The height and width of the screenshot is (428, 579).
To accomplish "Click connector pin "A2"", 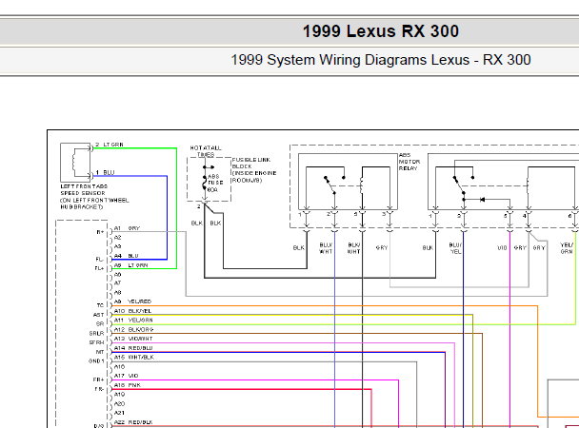I will pos(117,238).
